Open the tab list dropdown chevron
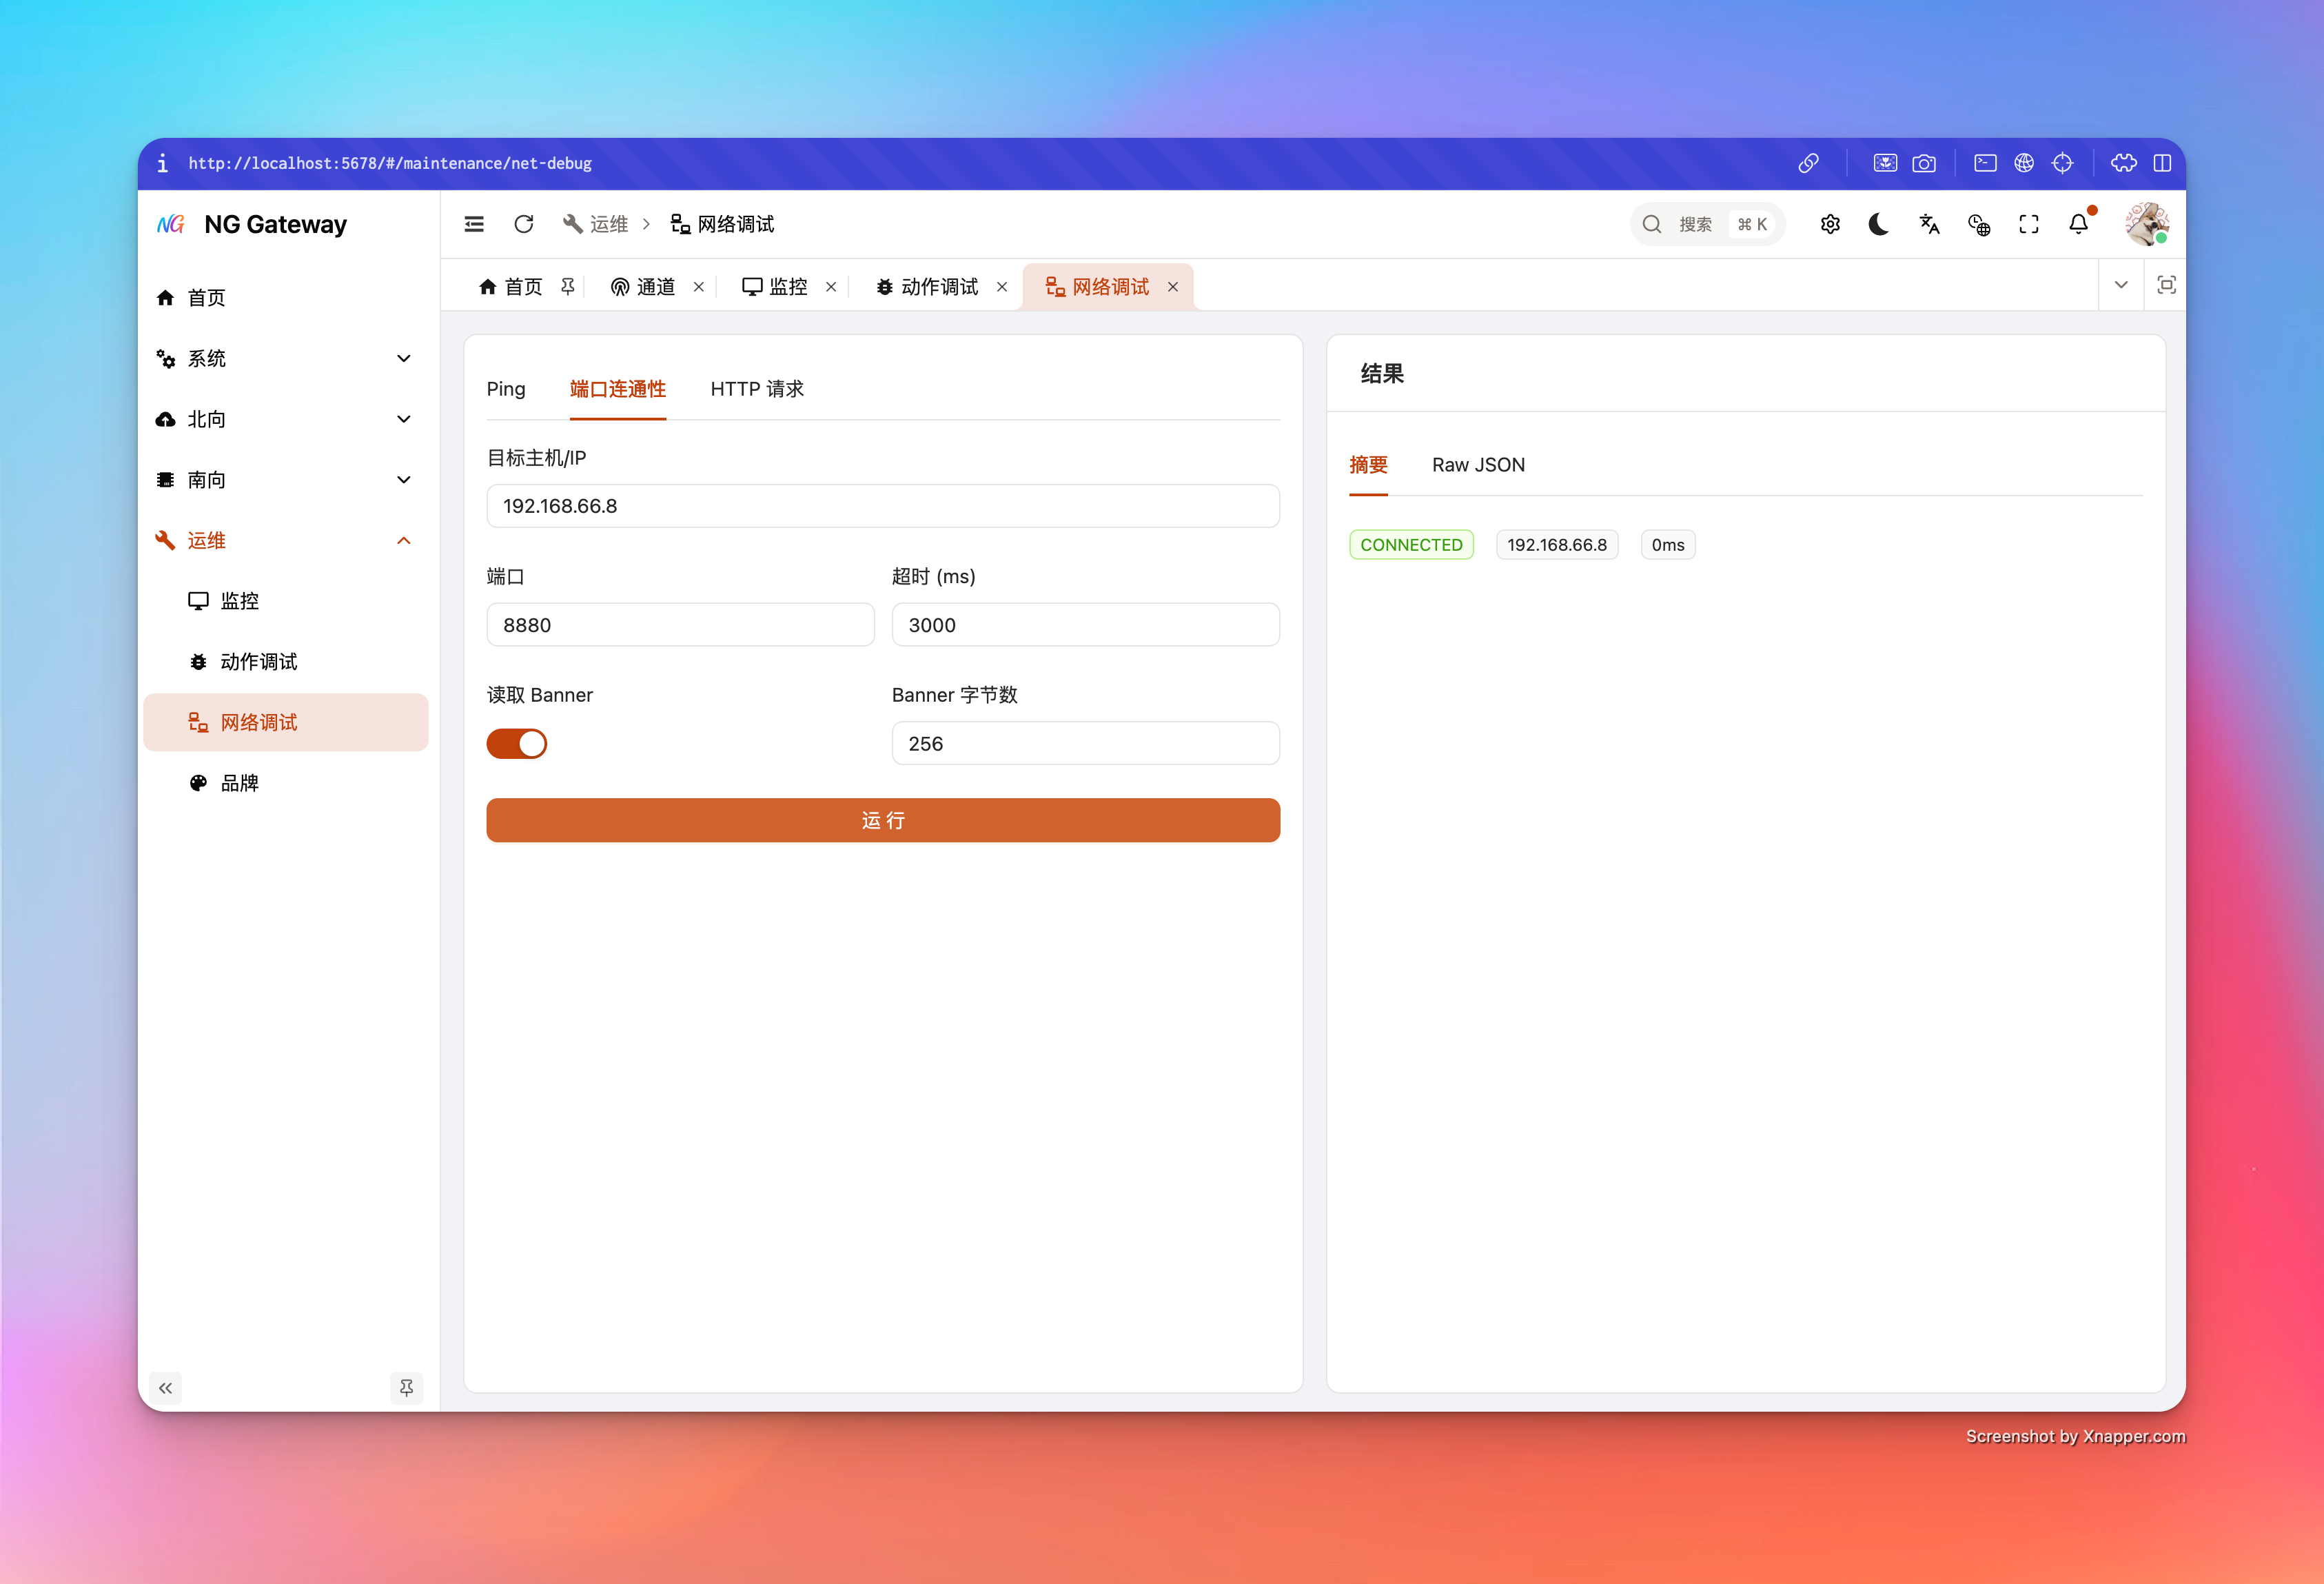The width and height of the screenshot is (2324, 1584). 2121,285
